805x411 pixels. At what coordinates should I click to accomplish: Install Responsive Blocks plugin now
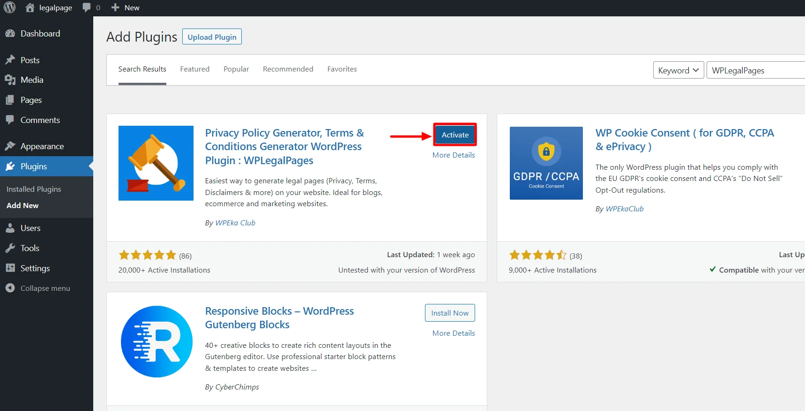click(449, 313)
